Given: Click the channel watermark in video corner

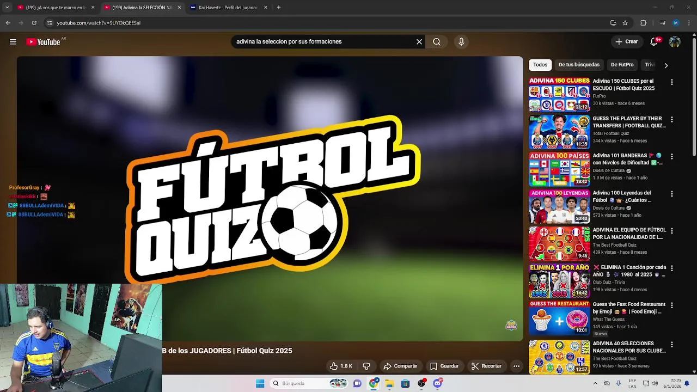Looking at the screenshot, I should click(511, 325).
